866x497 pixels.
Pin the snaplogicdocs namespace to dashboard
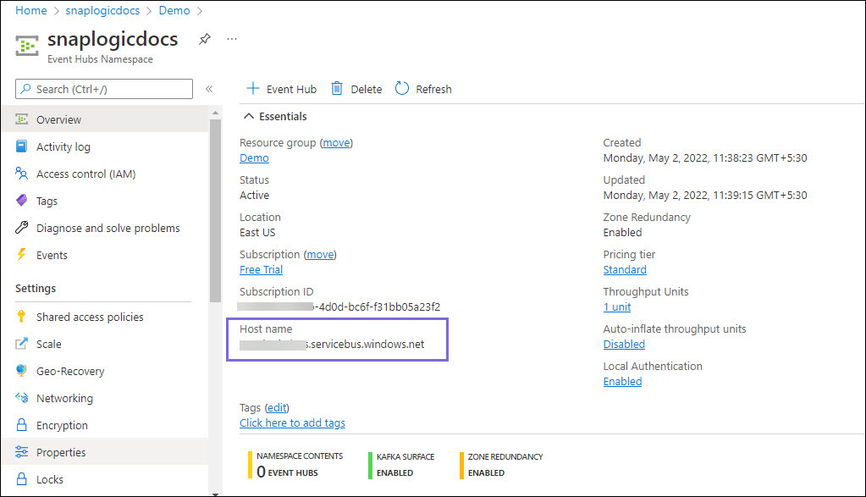(204, 38)
